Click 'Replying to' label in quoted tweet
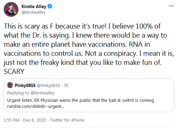Image resolution: width=180 pixels, height=128 pixels. point(18,93)
